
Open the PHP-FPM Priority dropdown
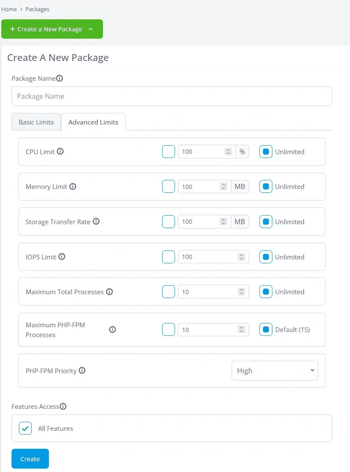click(275, 370)
